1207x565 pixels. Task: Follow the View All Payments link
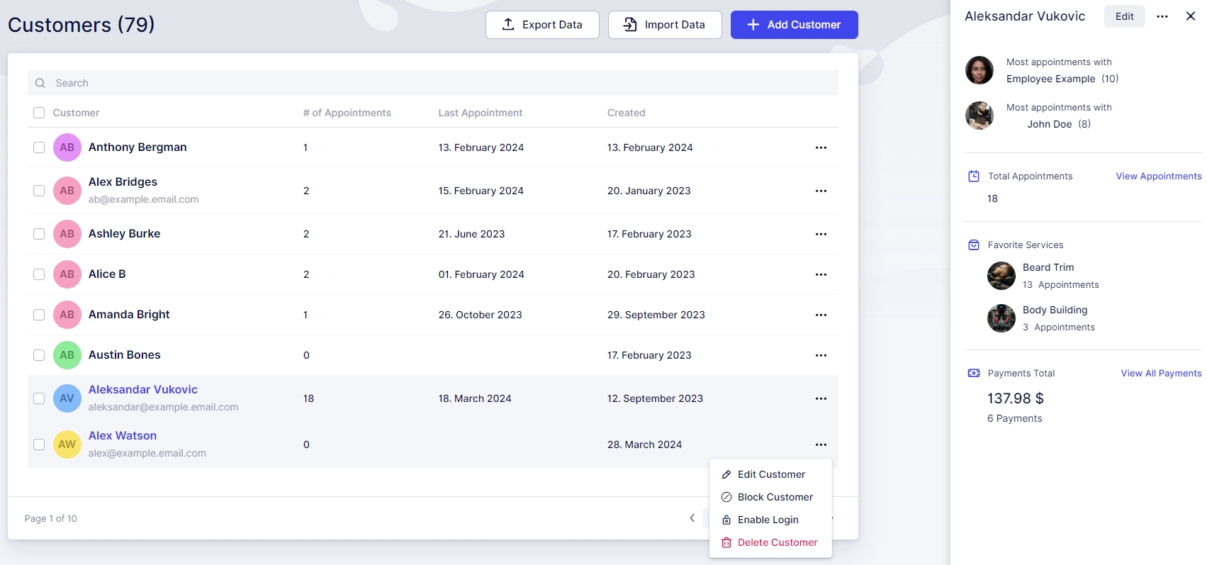(1161, 374)
